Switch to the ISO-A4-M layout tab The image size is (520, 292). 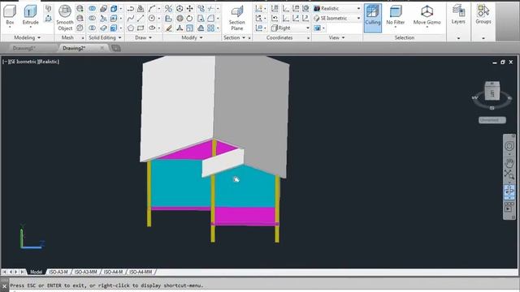[113, 272]
